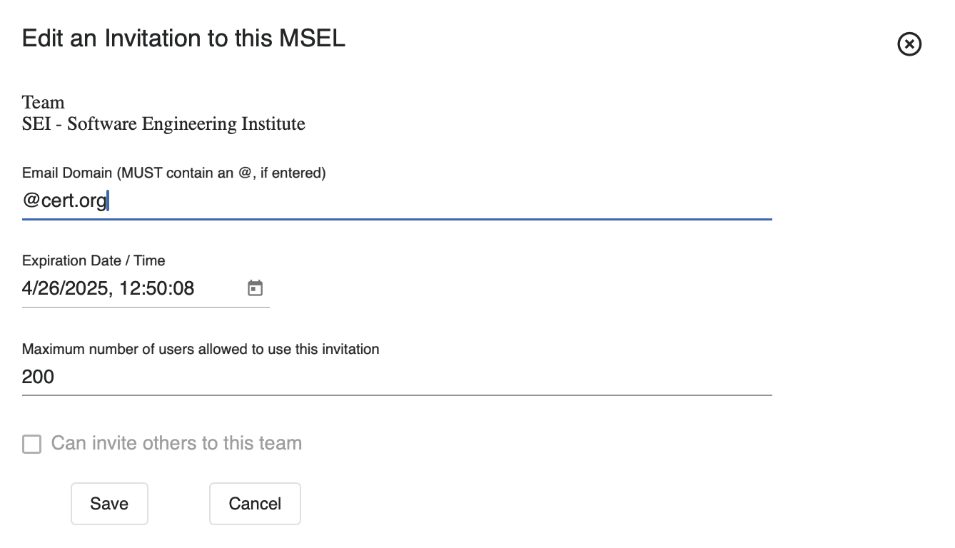Save the invitation changes

tap(109, 504)
